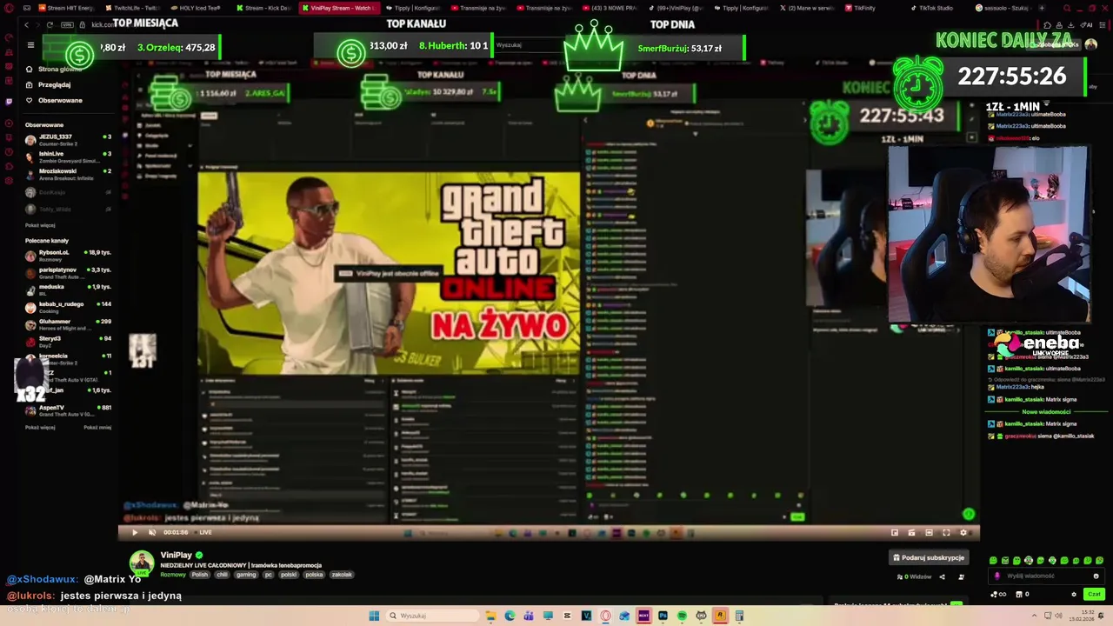Open recommended channel RybsonLoL

(x=68, y=255)
